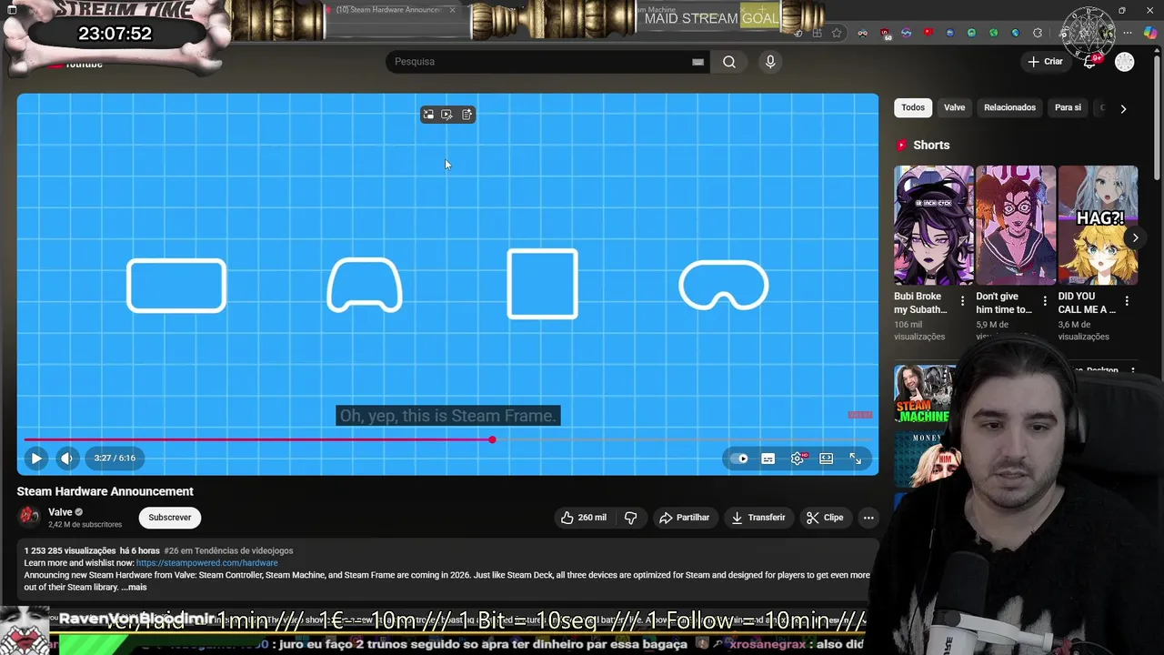This screenshot has height=655, width=1164.
Task: Click the Transferir download button
Action: 758,518
